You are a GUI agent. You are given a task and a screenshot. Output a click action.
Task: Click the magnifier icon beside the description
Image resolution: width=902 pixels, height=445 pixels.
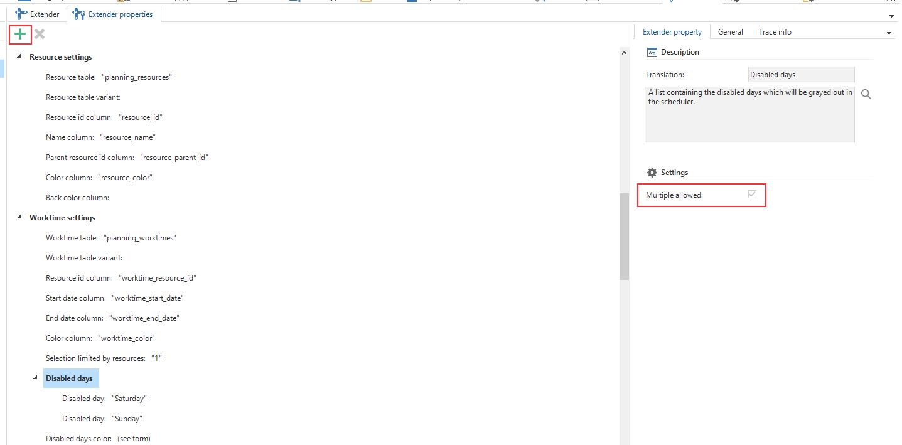point(866,94)
